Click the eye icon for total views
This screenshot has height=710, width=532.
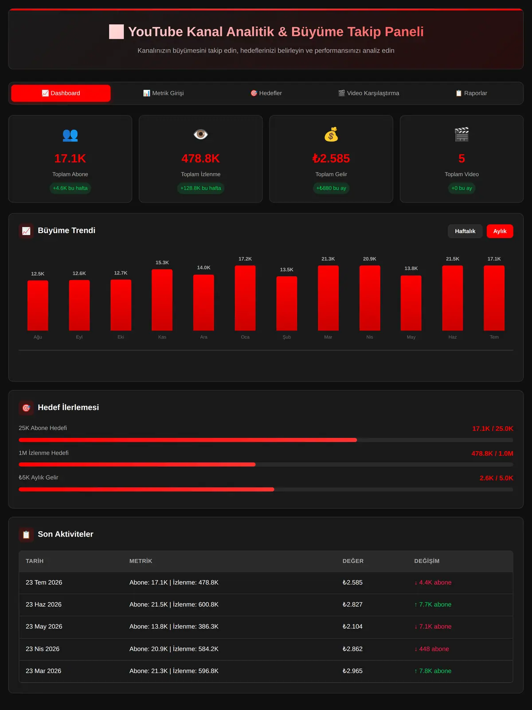click(201, 134)
